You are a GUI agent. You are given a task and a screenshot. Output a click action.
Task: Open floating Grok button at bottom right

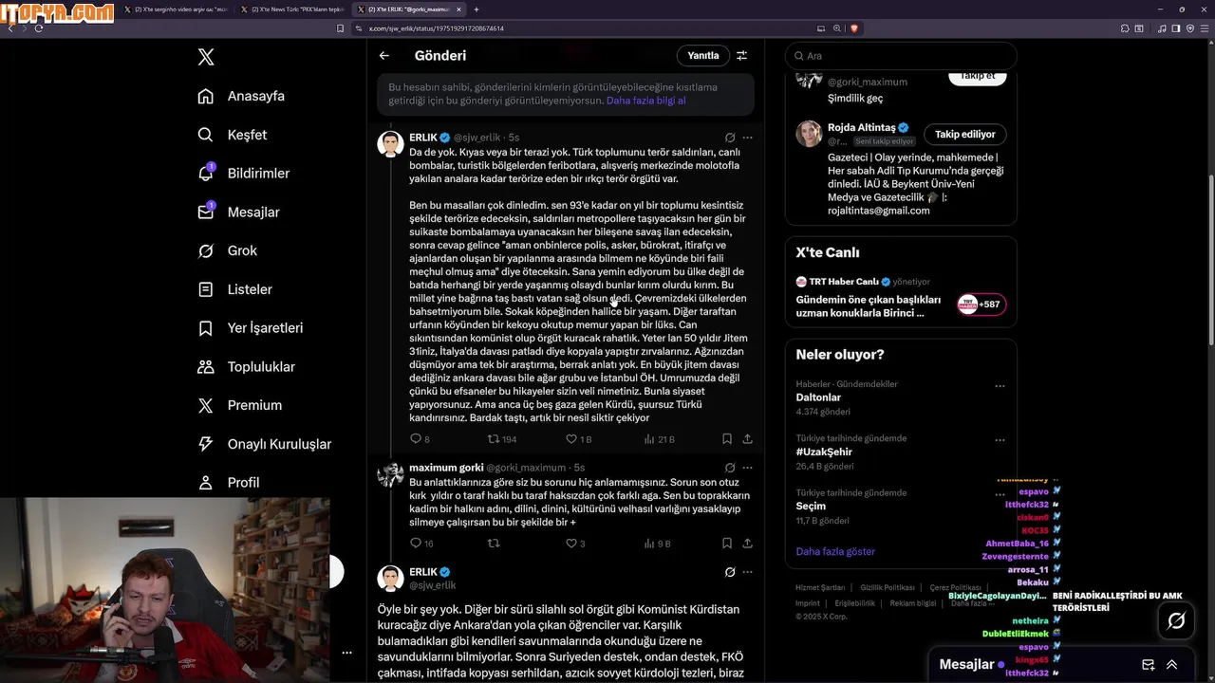pyautogui.click(x=1176, y=620)
